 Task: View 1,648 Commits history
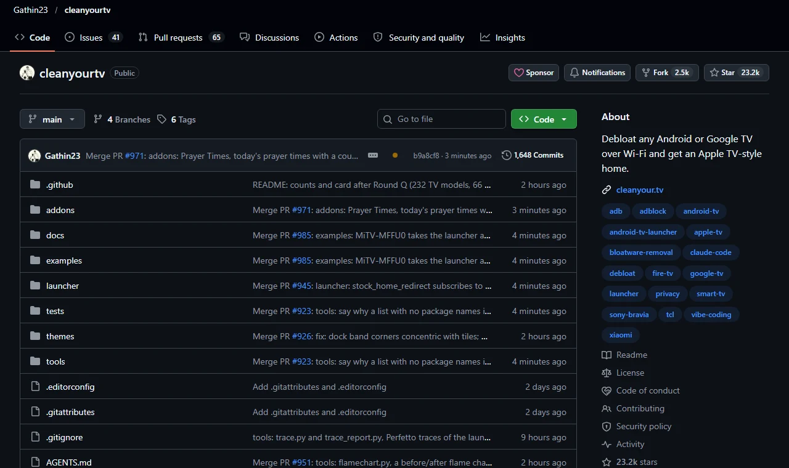(x=533, y=155)
